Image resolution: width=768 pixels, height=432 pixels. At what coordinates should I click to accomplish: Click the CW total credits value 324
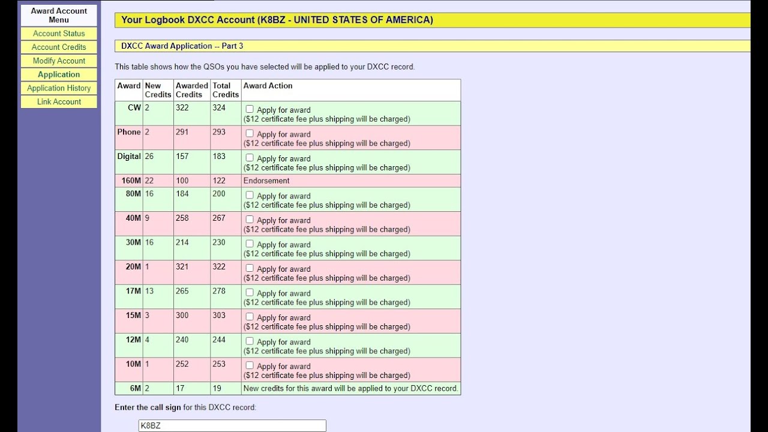tap(219, 107)
